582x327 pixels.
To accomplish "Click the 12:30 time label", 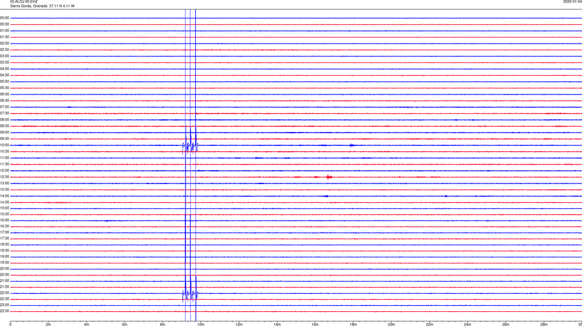I will point(4,177).
